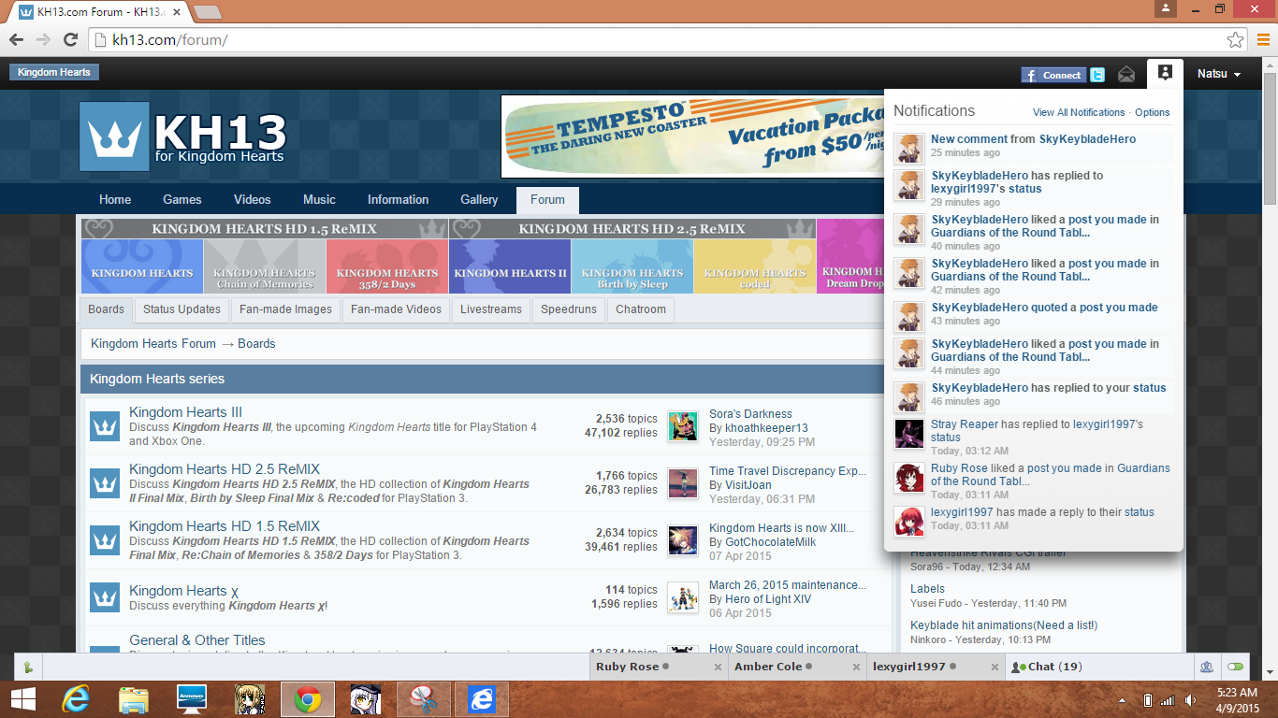The width and height of the screenshot is (1278, 718).
Task: Open the Chat (19) panel
Action: [1098, 667]
